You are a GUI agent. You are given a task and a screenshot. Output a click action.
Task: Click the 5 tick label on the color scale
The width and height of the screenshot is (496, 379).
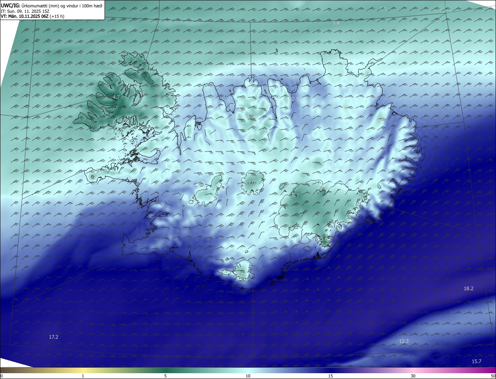(x=165, y=376)
